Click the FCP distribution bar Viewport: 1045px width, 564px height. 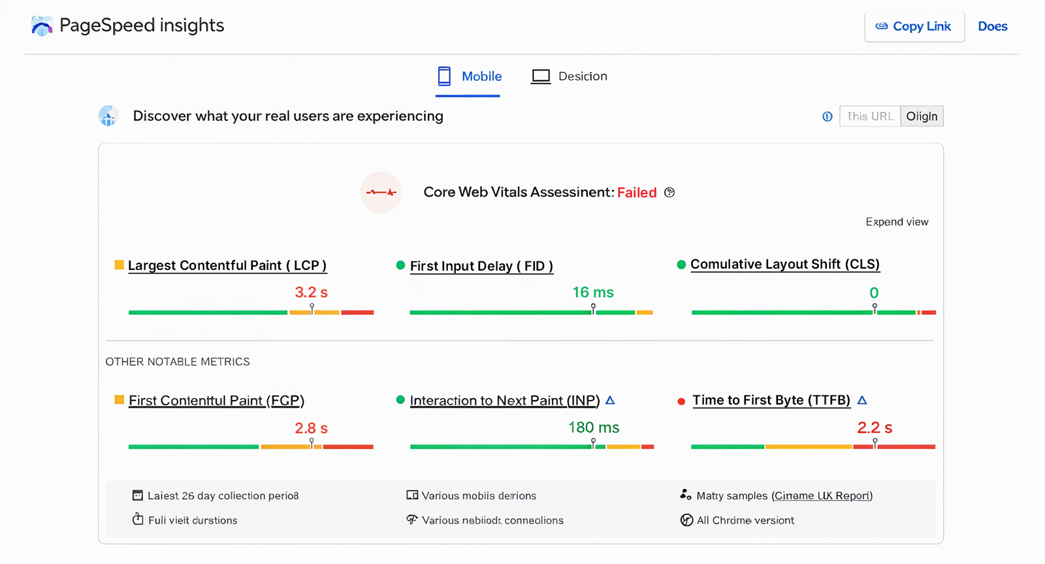(251, 447)
